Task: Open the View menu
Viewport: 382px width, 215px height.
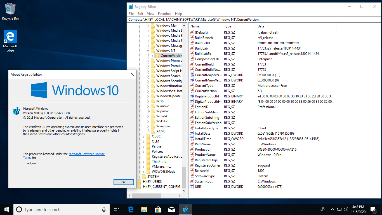Action: (150, 13)
